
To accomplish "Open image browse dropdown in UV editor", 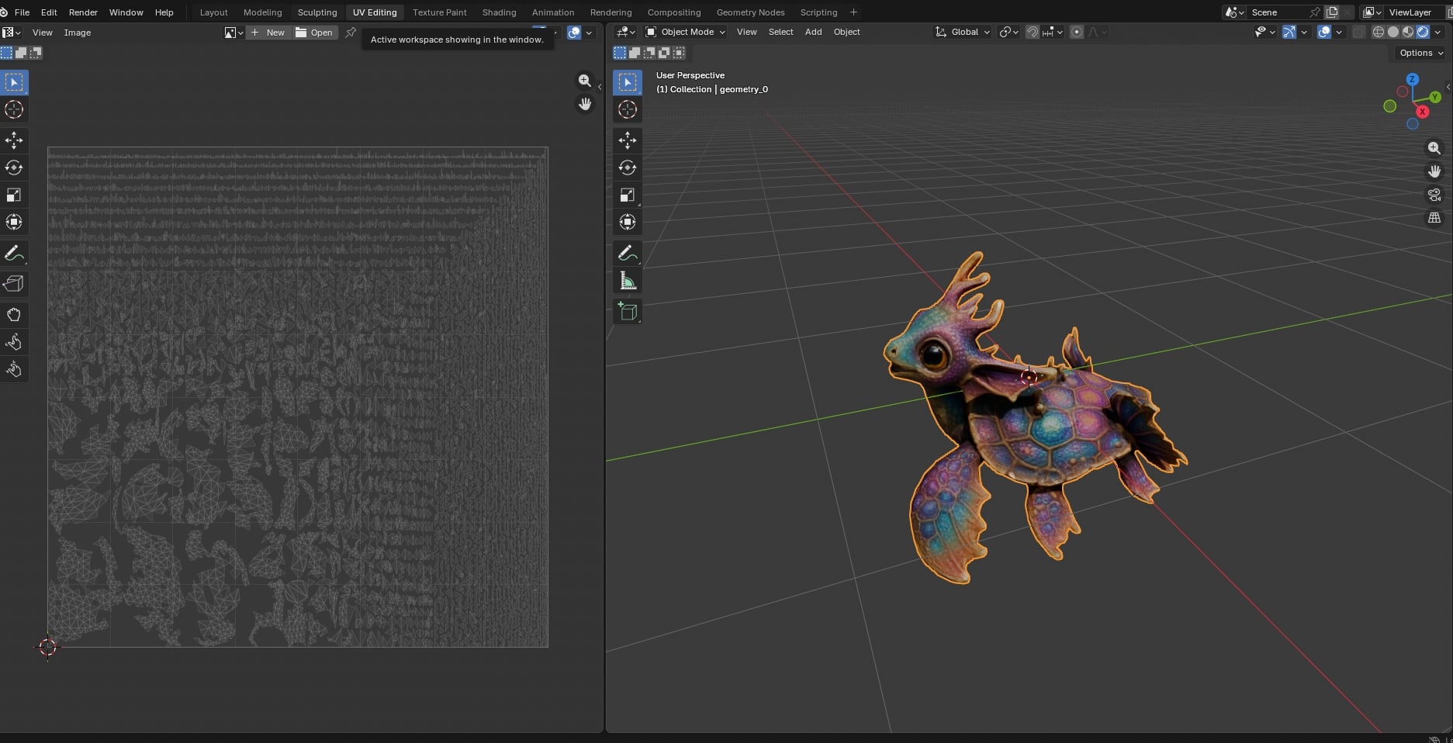I will tap(234, 33).
